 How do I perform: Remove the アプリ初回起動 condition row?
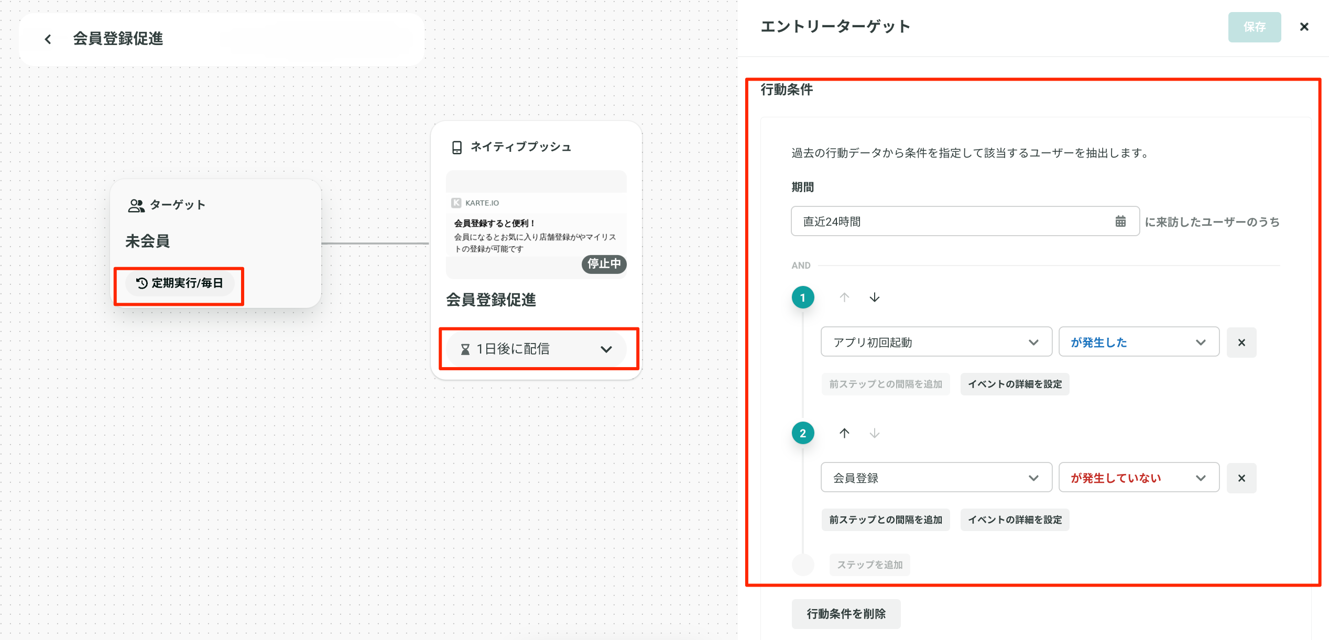click(x=1241, y=343)
